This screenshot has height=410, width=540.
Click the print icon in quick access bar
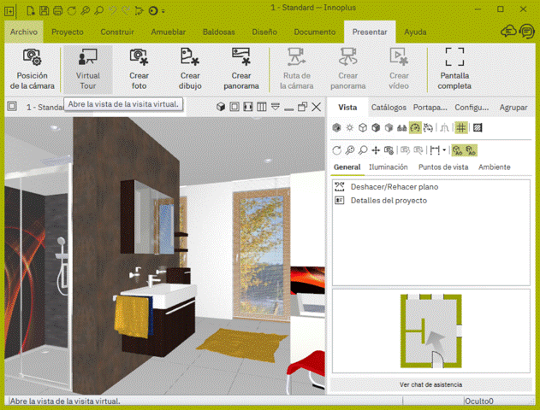[57, 10]
